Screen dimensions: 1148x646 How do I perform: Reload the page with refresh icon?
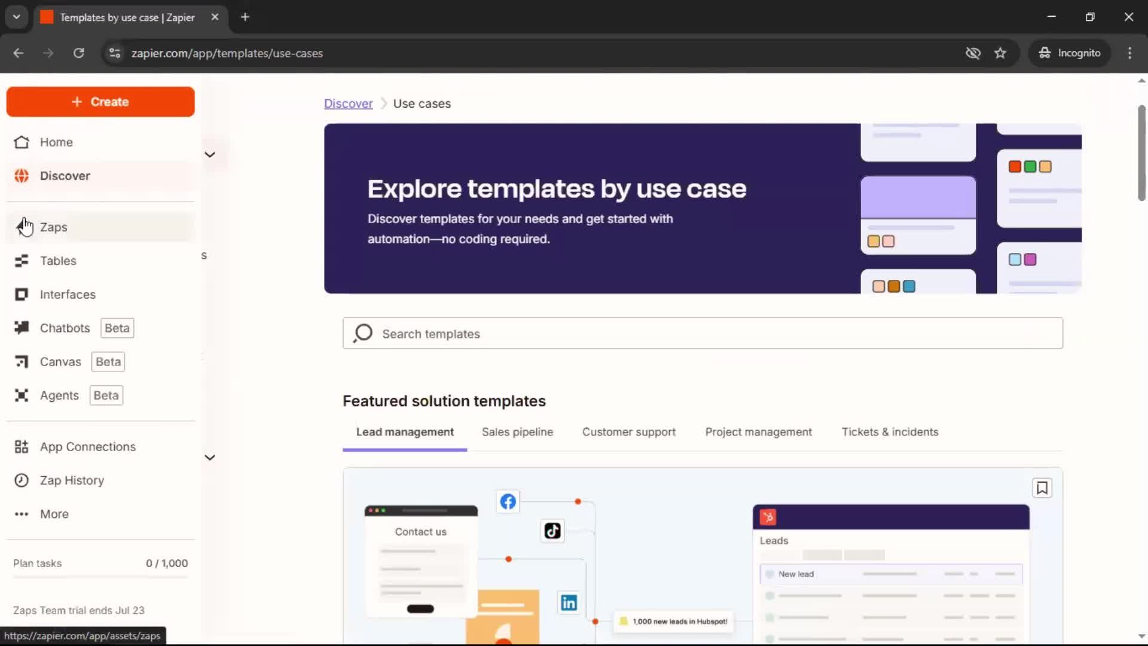(x=78, y=53)
